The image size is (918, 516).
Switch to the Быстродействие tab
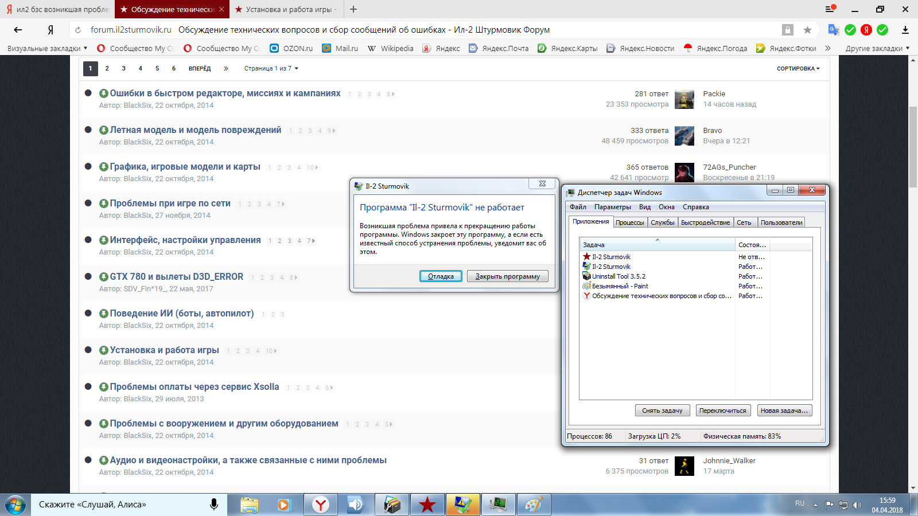click(705, 222)
